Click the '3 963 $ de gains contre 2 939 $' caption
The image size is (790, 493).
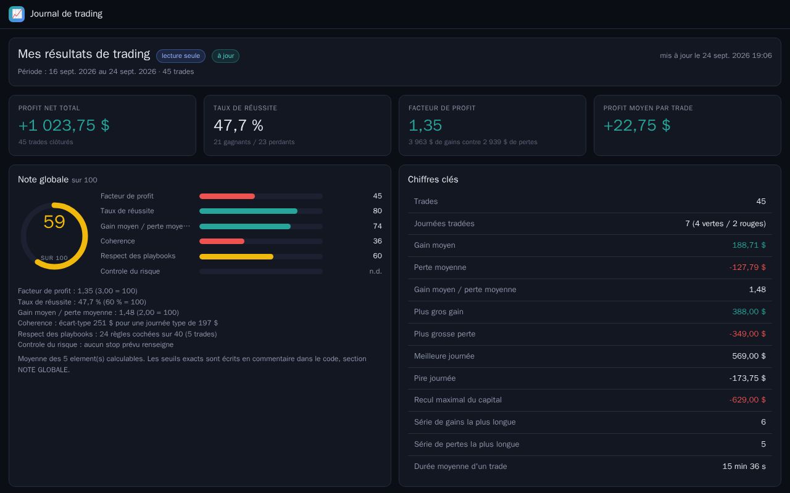[473, 142]
